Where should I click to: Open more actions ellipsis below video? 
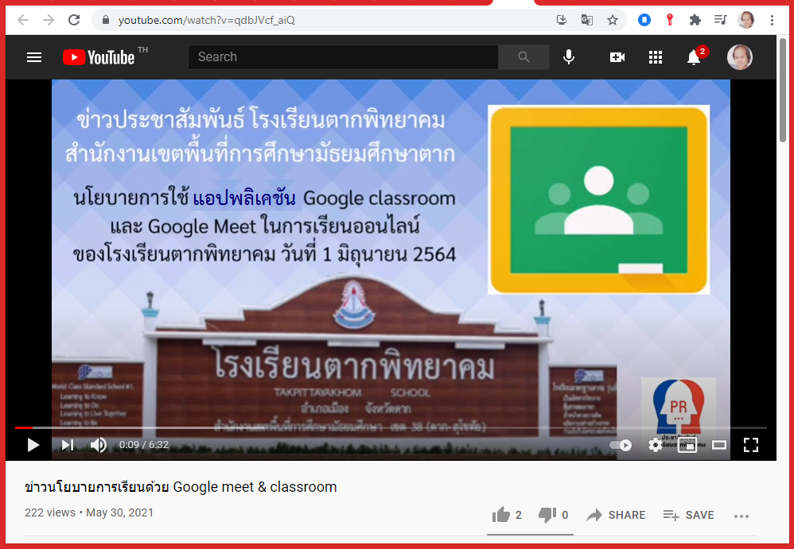pos(741,516)
